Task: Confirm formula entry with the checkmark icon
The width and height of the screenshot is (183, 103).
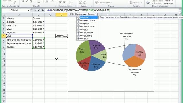Action: [x=39, y=10]
